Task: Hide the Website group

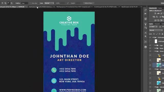Action: point(150,87)
